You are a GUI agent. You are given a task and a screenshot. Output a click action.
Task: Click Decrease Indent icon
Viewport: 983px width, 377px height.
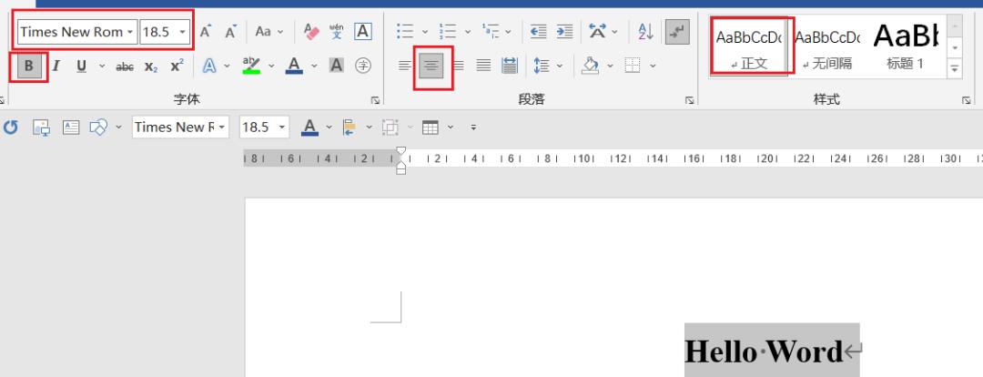(x=538, y=31)
